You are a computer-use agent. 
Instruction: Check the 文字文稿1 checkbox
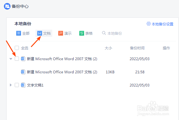(17, 85)
